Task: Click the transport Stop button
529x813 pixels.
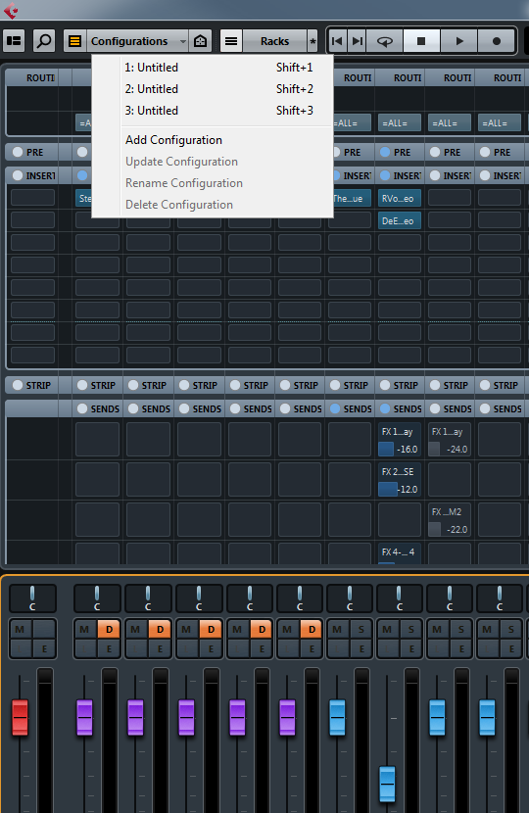Action: click(x=421, y=41)
